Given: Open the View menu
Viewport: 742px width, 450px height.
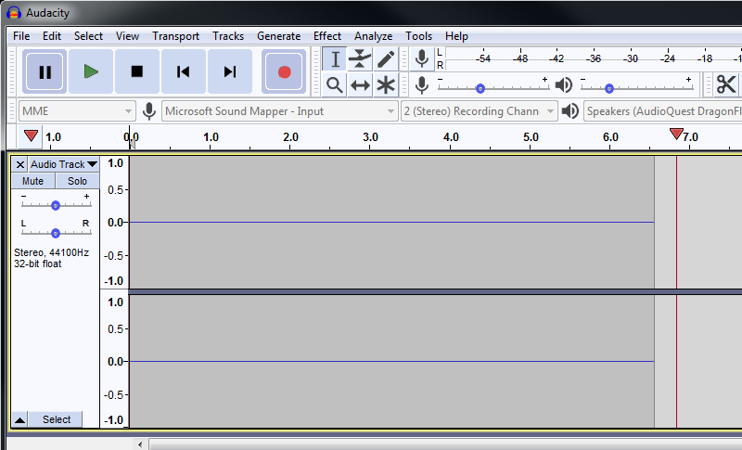Looking at the screenshot, I should (127, 36).
